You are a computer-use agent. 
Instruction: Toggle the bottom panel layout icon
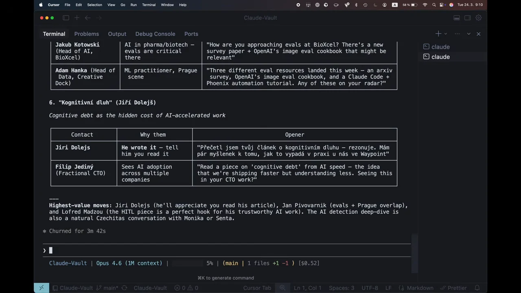[x=457, y=18]
